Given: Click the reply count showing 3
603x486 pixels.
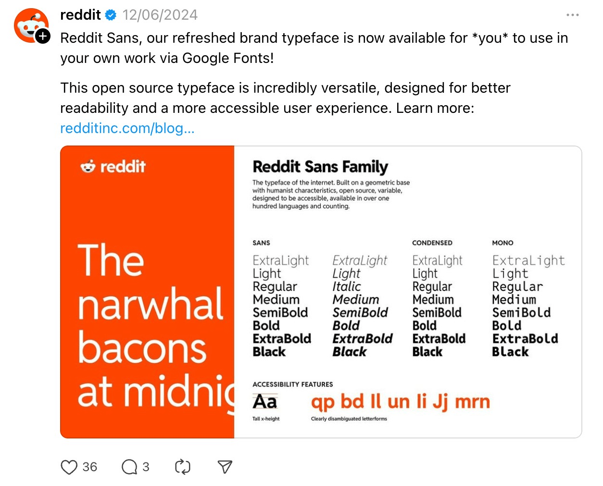Looking at the screenshot, I should pos(146,466).
